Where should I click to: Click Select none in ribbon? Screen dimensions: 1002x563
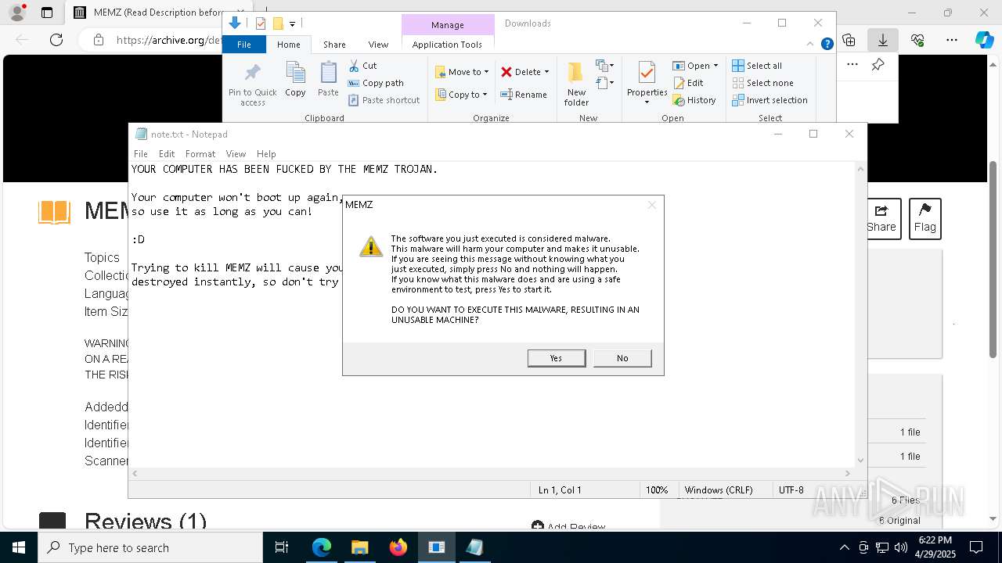[x=762, y=83]
